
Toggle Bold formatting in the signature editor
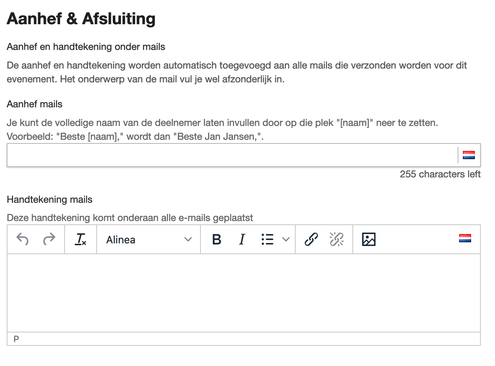coord(217,240)
